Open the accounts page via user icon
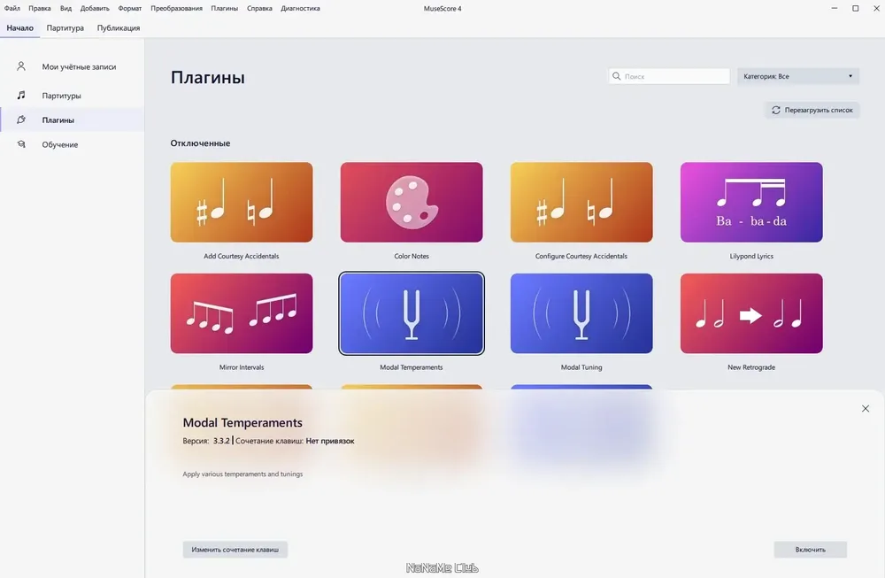Image resolution: width=885 pixels, height=578 pixels. click(21, 66)
